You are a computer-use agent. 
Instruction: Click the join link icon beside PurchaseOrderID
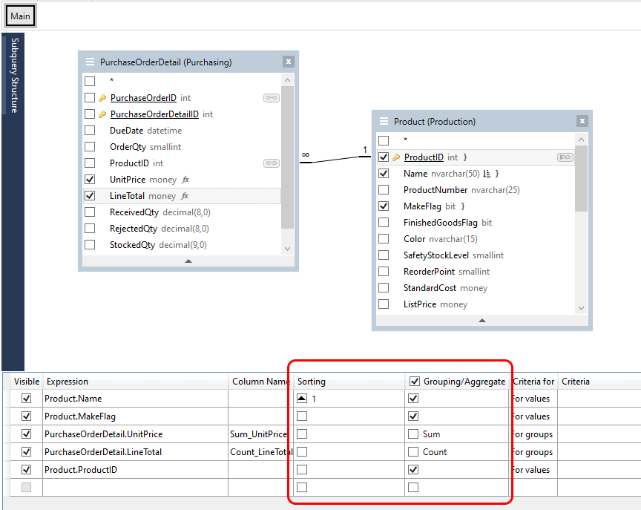pyautogui.click(x=271, y=97)
